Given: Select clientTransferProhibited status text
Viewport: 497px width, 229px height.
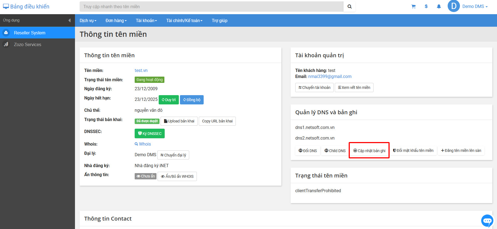Looking at the screenshot, I should (x=318, y=191).
